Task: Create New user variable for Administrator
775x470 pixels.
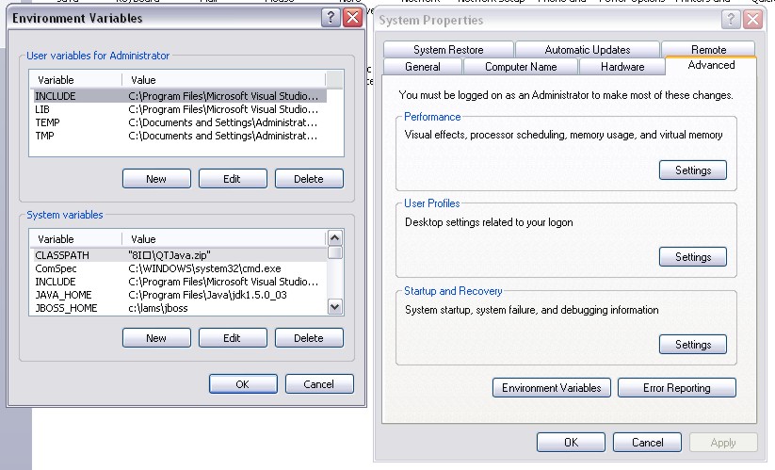Action: [x=156, y=179]
